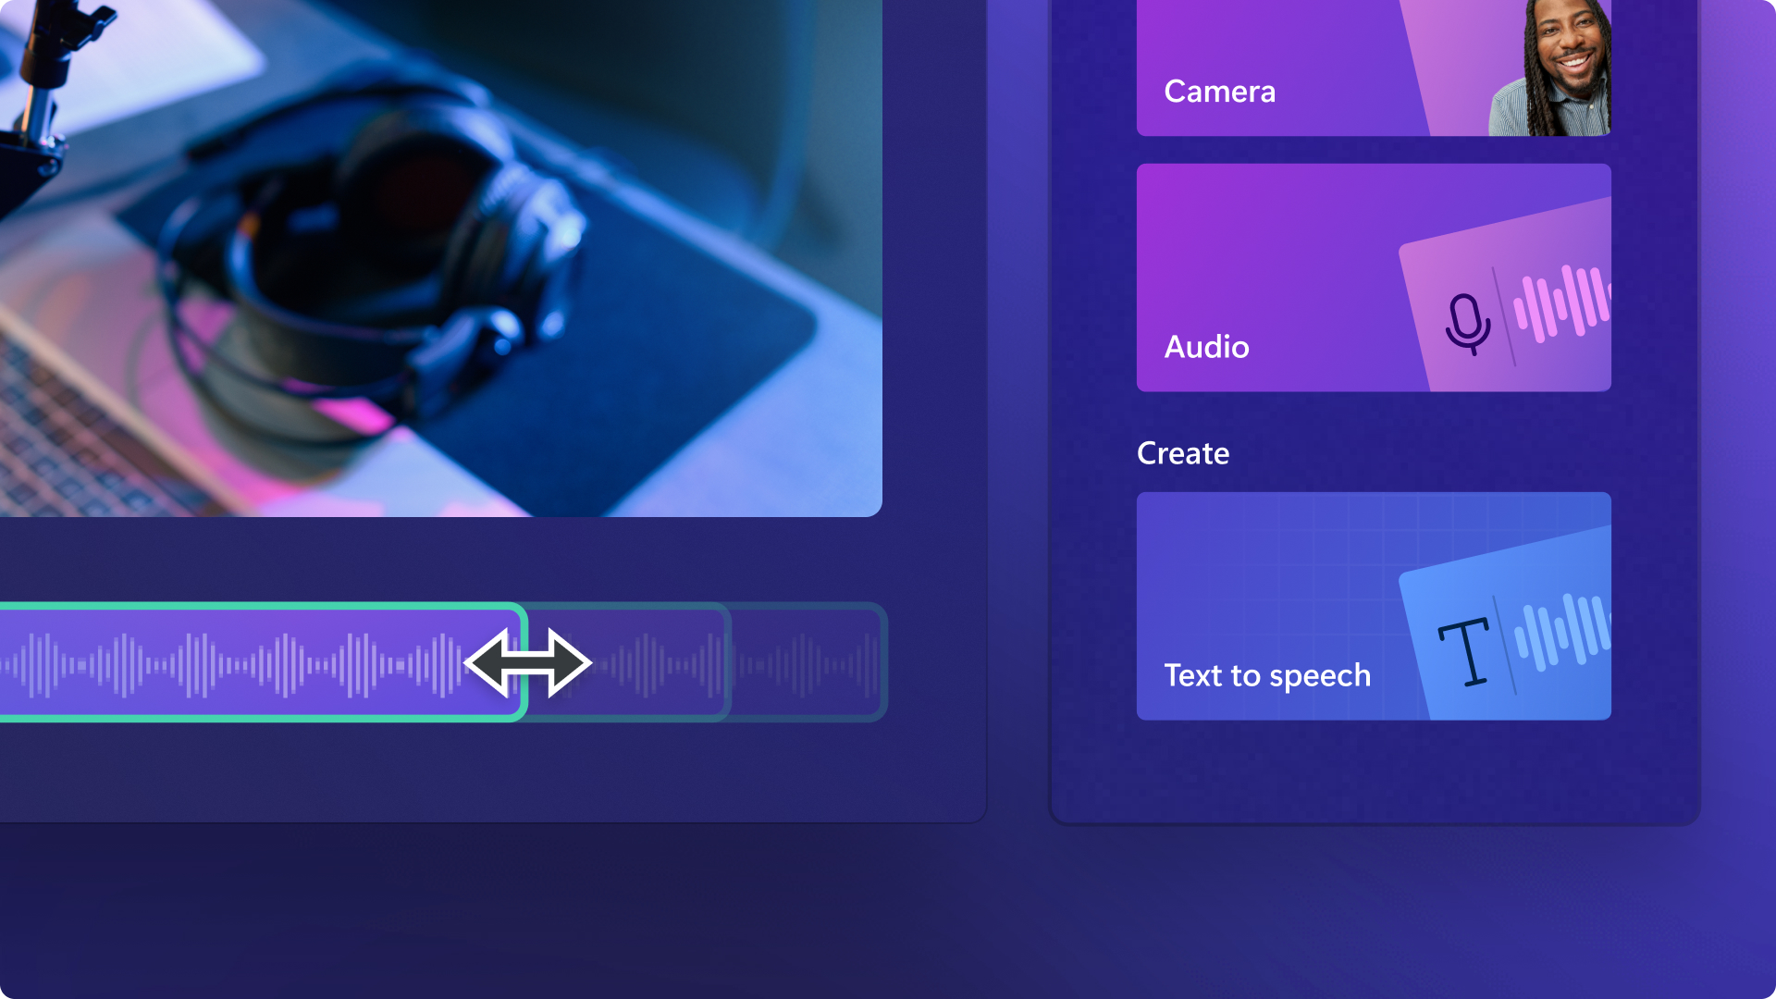This screenshot has width=1776, height=999.
Task: Click the Create section heading
Action: [x=1183, y=453]
